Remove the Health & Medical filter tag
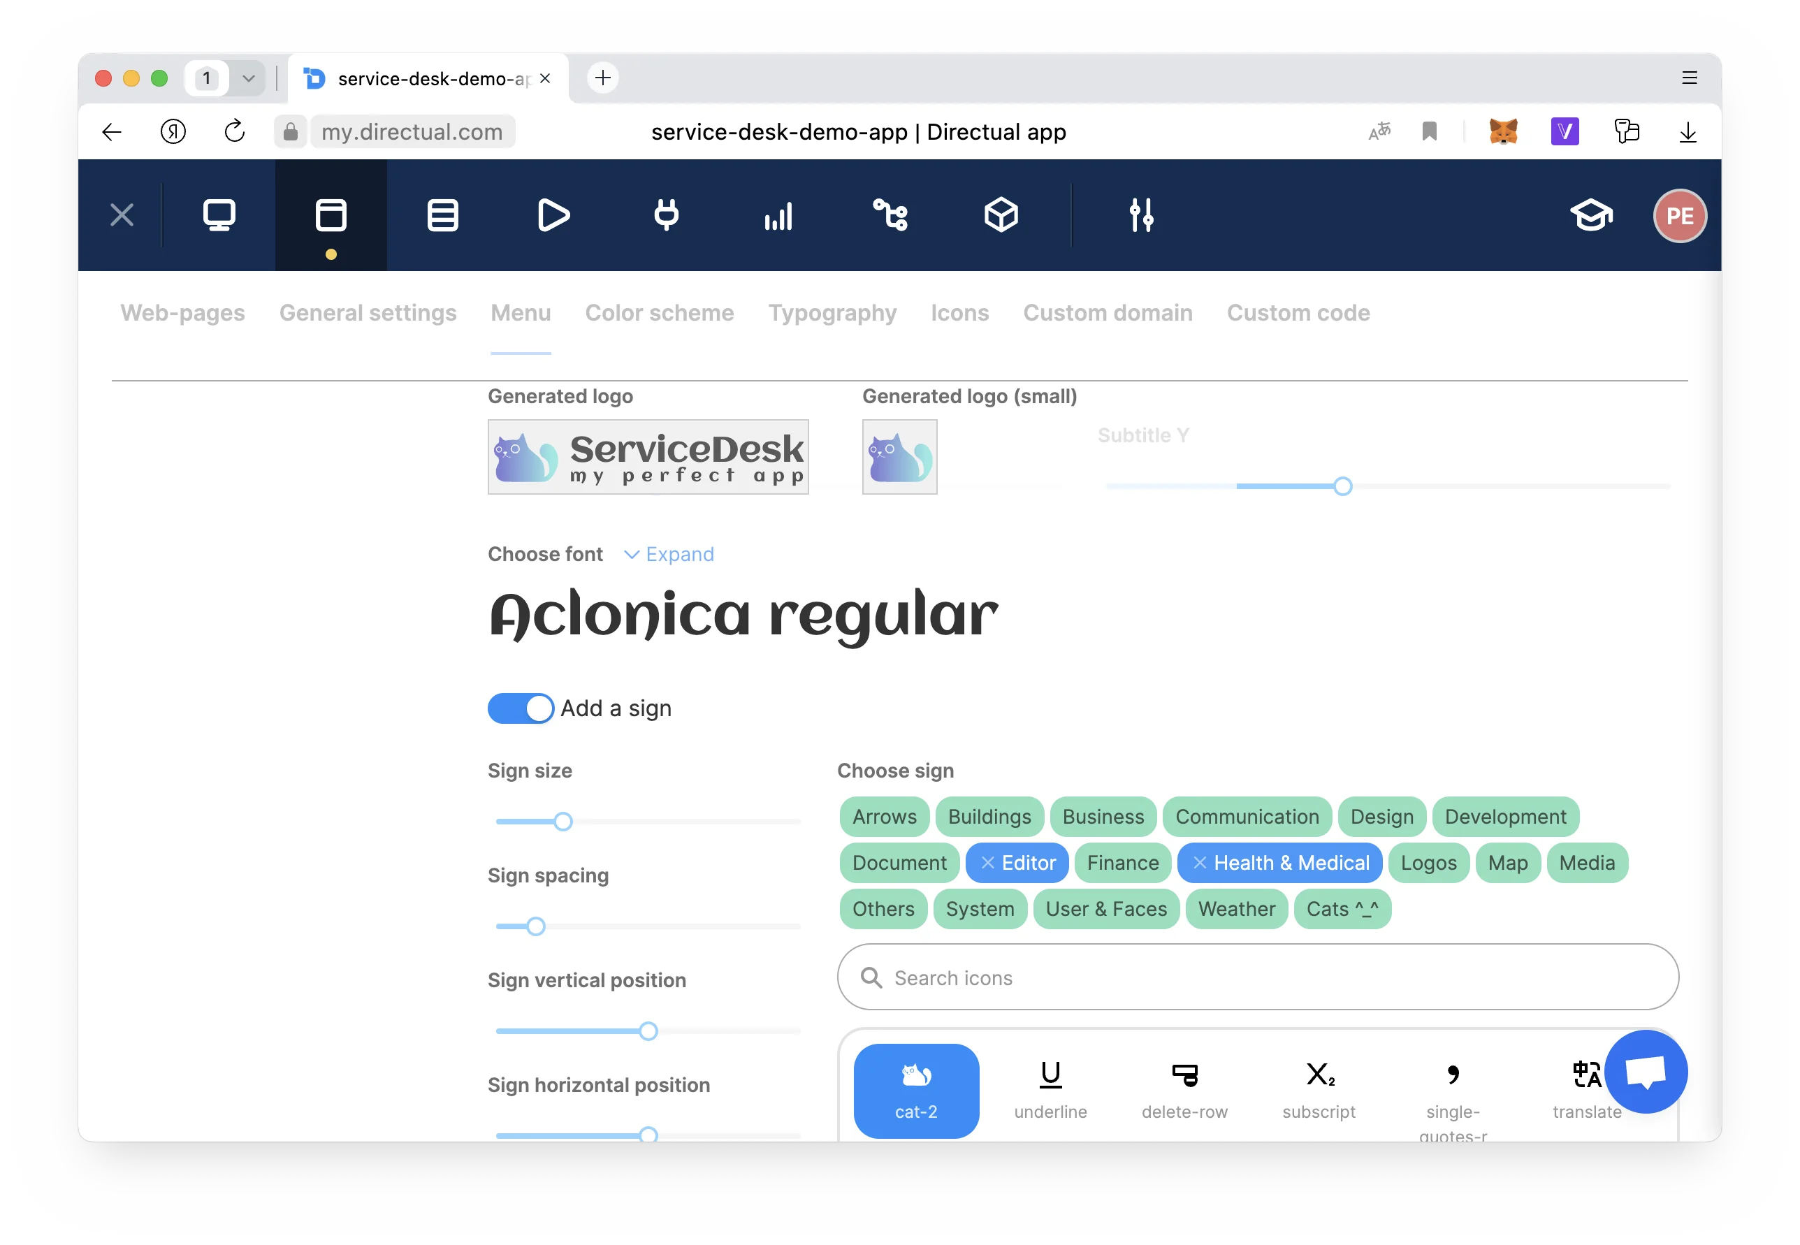 pyautogui.click(x=1199, y=863)
